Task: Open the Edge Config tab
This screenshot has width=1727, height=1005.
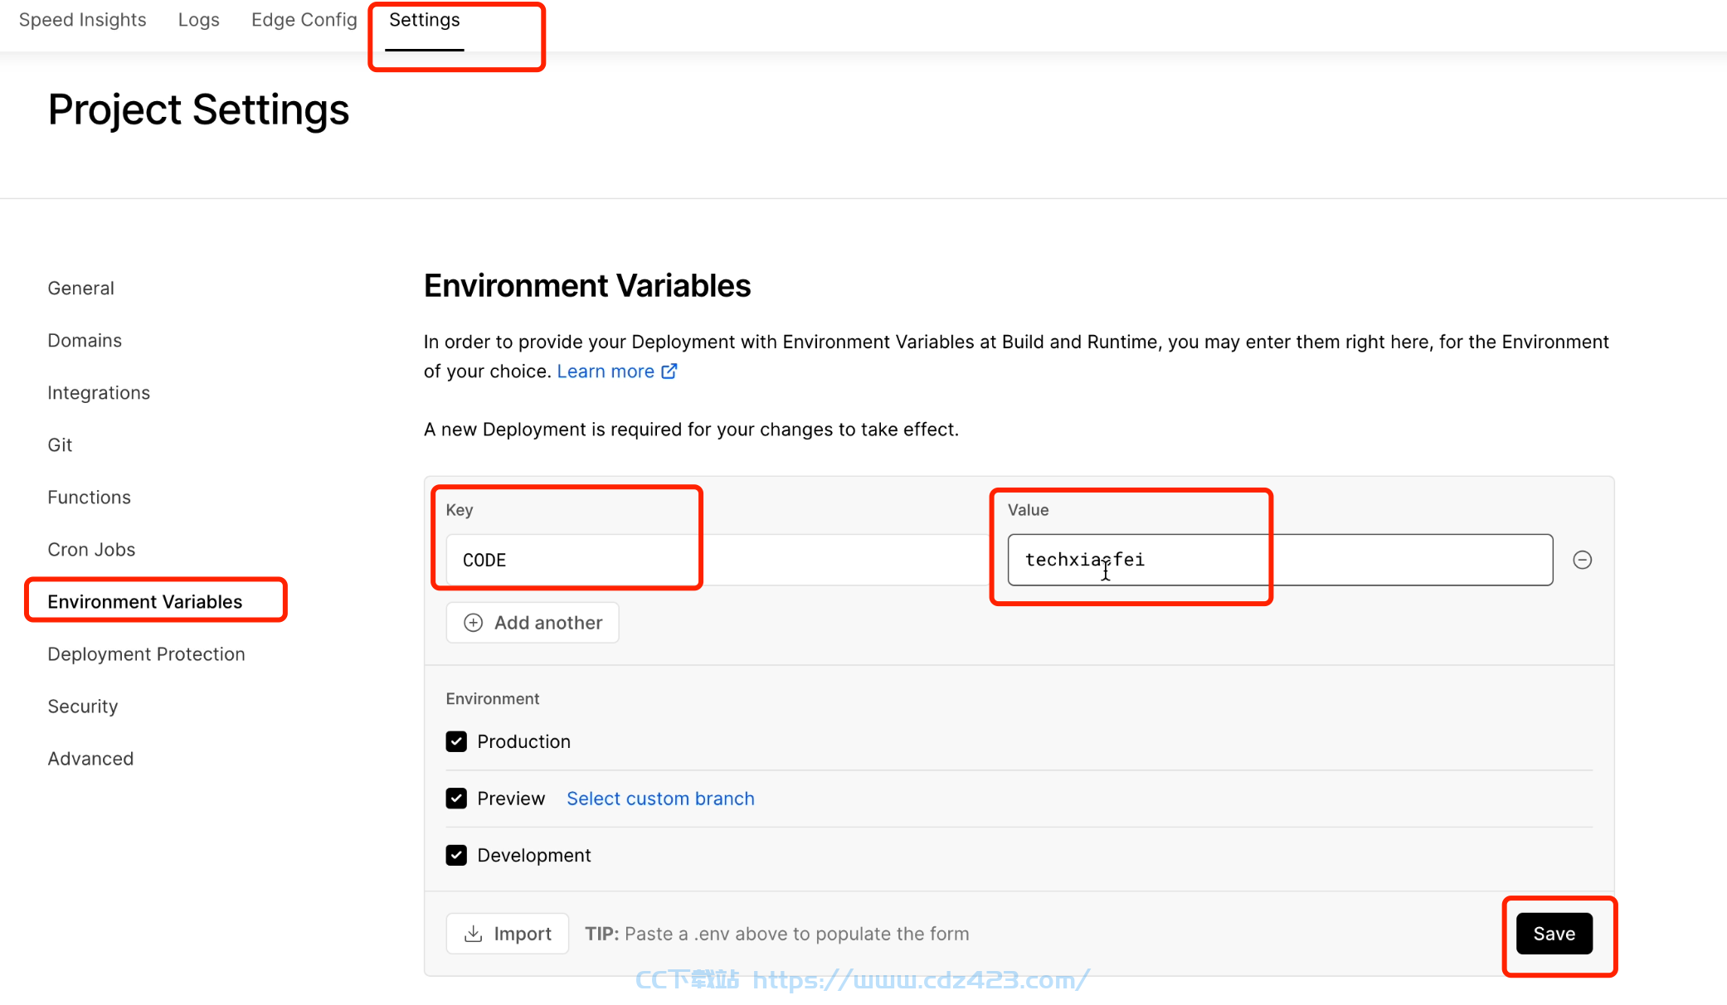Action: click(304, 20)
